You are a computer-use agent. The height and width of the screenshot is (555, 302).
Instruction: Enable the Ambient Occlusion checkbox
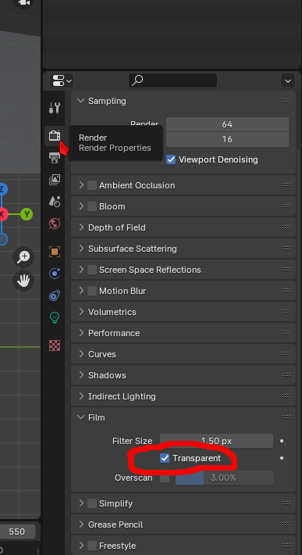point(92,185)
